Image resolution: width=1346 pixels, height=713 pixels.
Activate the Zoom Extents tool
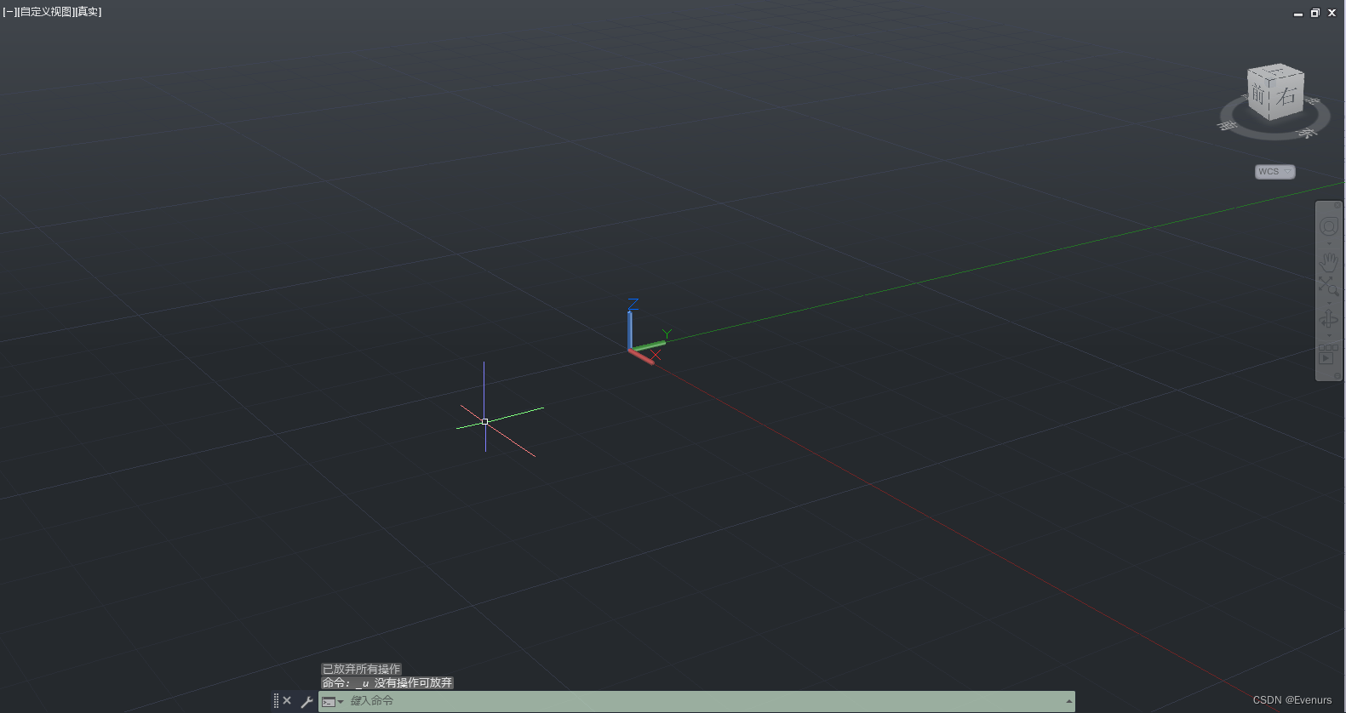(1329, 286)
